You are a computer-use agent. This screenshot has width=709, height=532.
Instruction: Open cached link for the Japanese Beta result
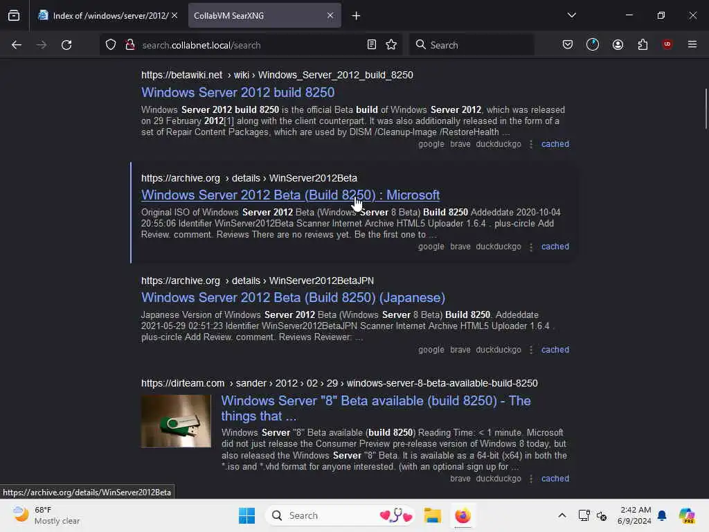click(x=555, y=350)
